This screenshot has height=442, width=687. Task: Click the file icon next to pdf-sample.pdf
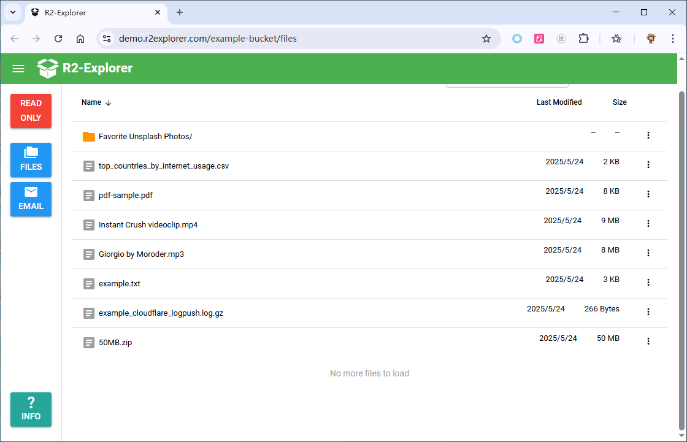coord(88,195)
